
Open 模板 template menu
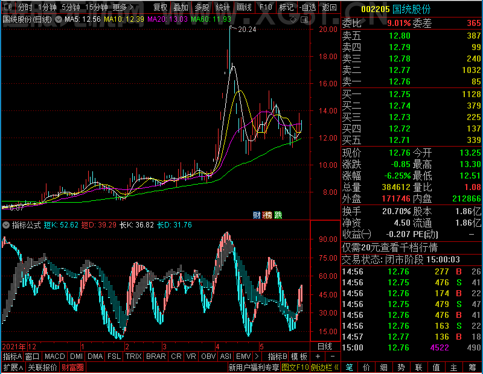click(299, 356)
